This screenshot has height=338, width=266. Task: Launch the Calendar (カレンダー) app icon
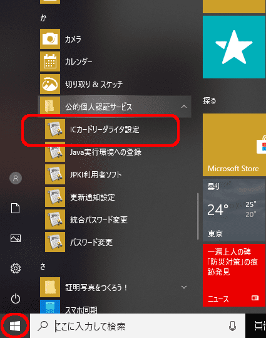[x=50, y=61]
